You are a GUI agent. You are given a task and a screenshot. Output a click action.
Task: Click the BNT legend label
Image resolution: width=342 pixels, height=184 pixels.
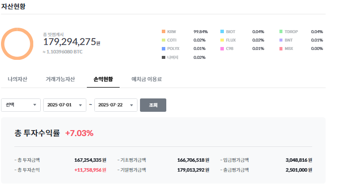(x=288, y=40)
